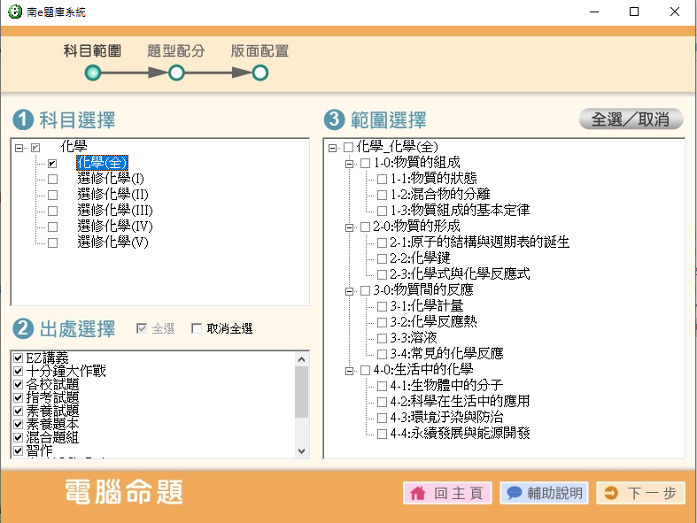The width and height of the screenshot is (697, 523).
Task: Maximize the application window
Action: 633,12
